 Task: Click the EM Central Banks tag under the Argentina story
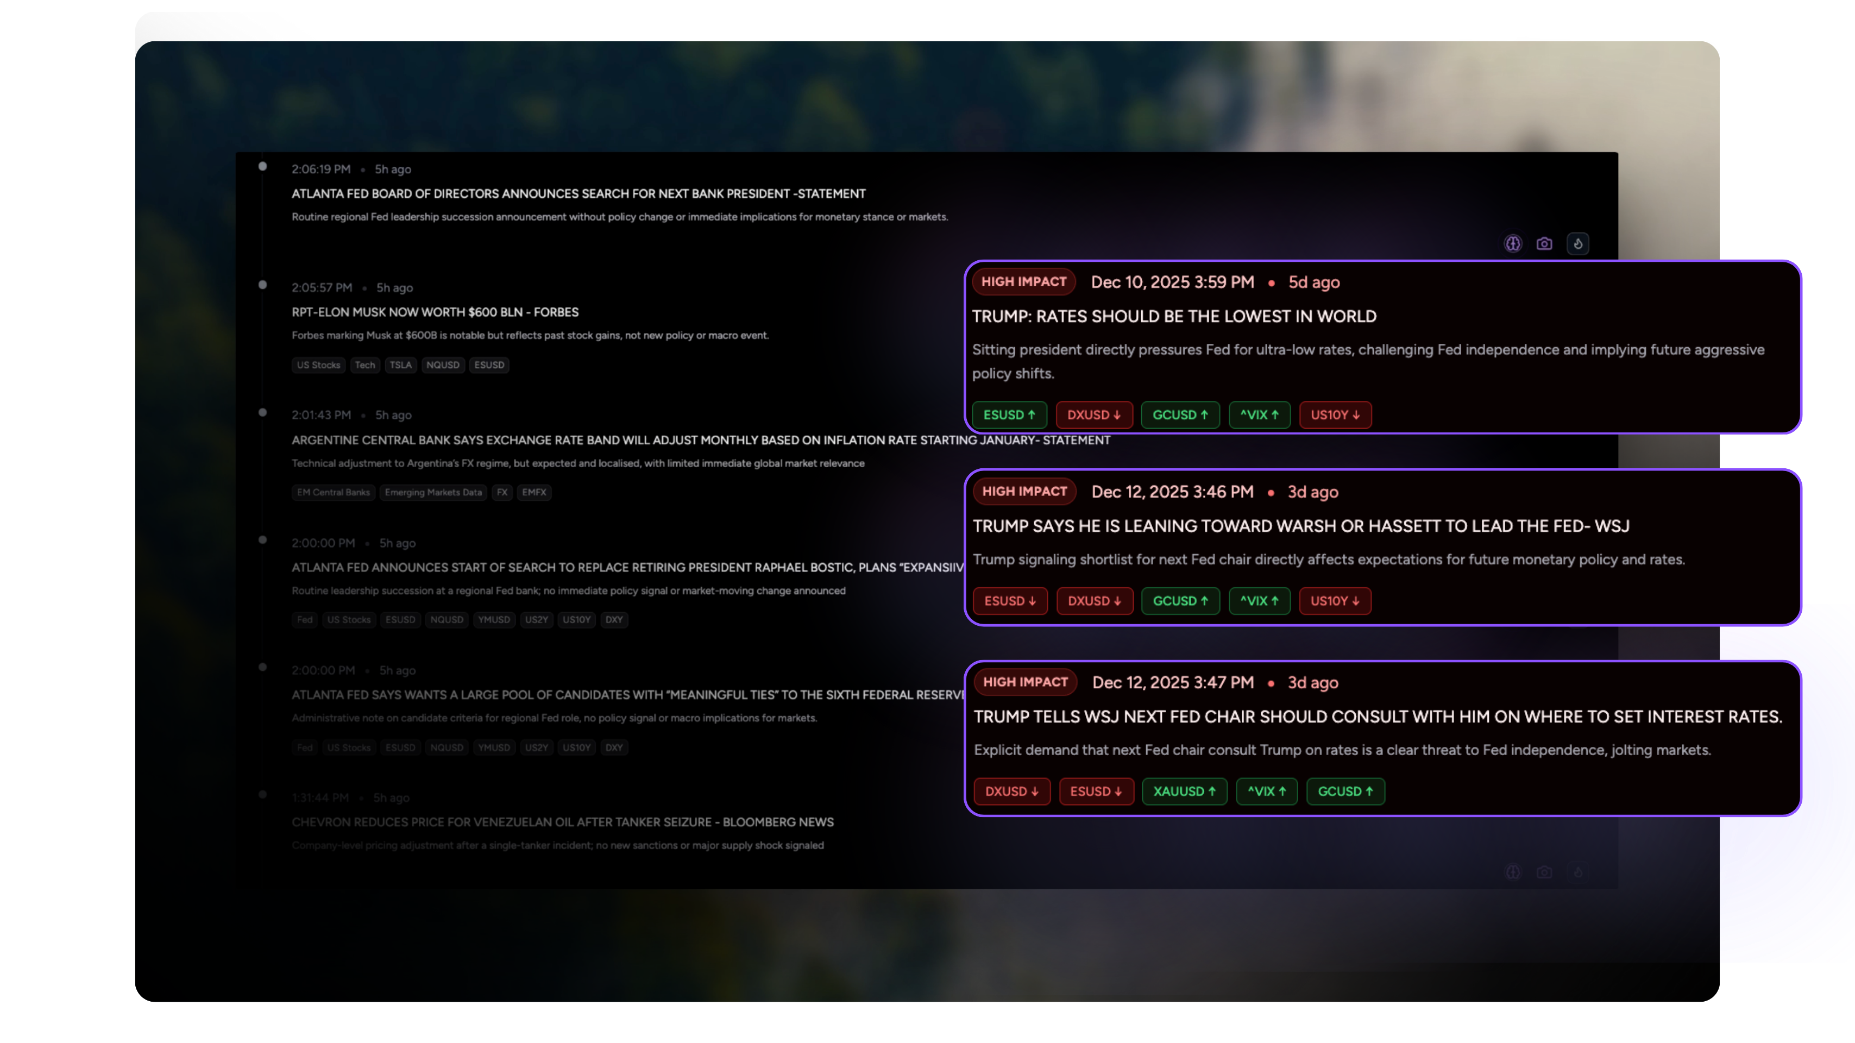click(x=332, y=493)
